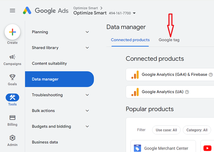Click the Campaigns label in sidebar
The image size is (214, 152).
(13, 64)
